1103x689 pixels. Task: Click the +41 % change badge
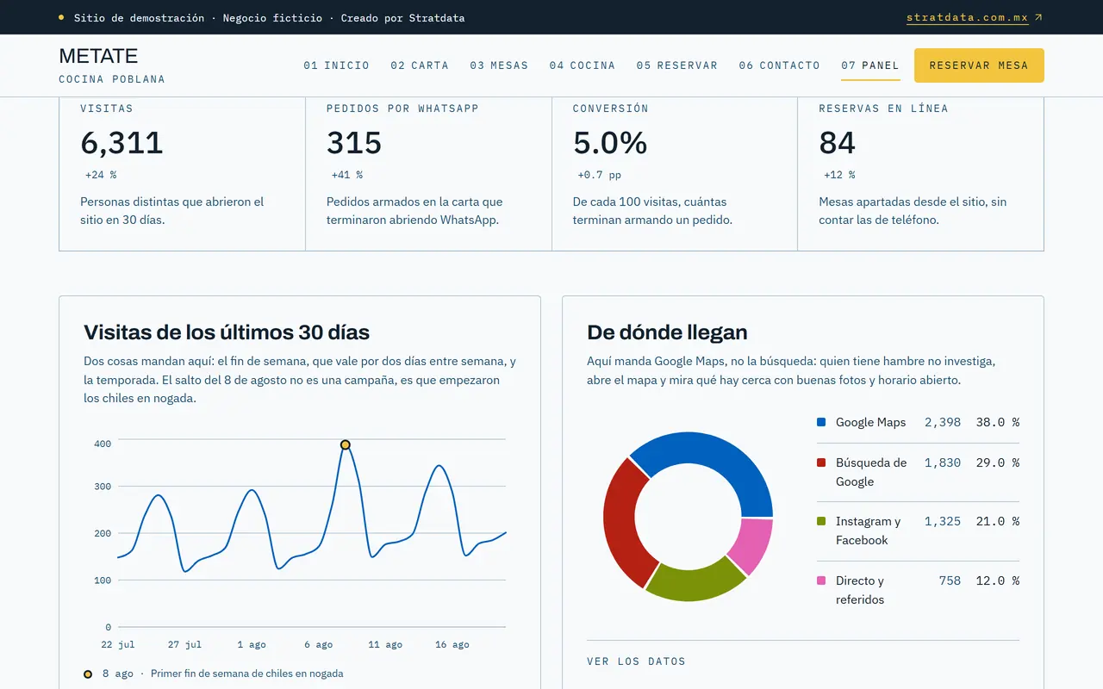tap(347, 175)
